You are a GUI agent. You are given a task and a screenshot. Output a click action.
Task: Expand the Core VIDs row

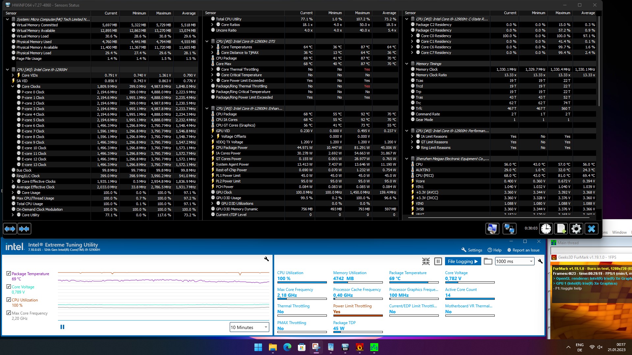[x=13, y=75]
